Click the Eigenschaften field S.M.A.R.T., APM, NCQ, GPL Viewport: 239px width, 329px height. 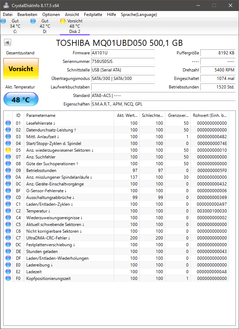pyautogui.click(x=163, y=104)
